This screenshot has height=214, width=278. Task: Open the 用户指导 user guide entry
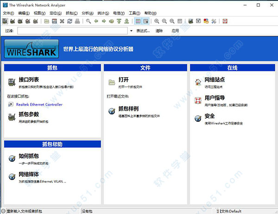point(215,98)
